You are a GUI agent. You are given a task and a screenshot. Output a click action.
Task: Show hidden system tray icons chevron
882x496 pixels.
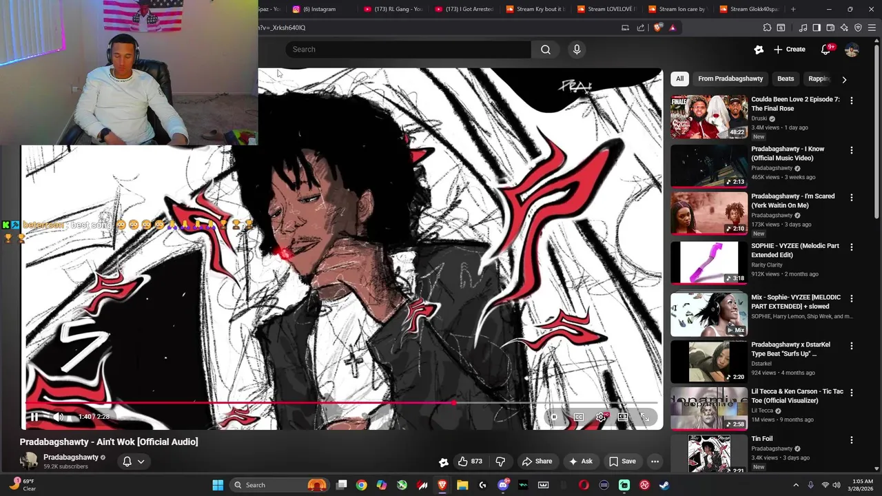pyautogui.click(x=796, y=485)
